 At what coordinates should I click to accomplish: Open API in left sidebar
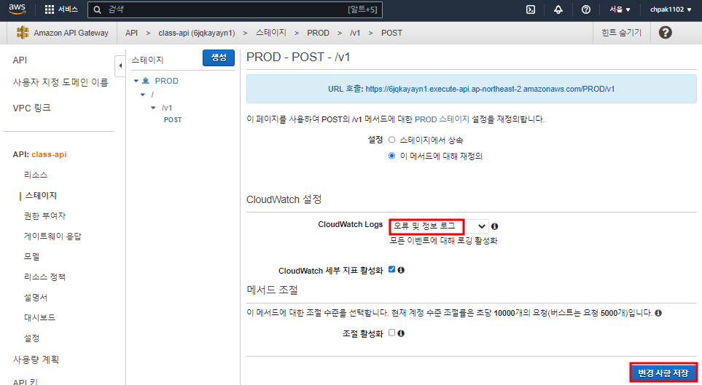20,60
